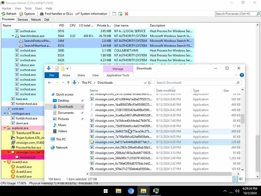Click This PC in address breadcrumb
The width and height of the screenshot is (261, 196).
coord(87,83)
